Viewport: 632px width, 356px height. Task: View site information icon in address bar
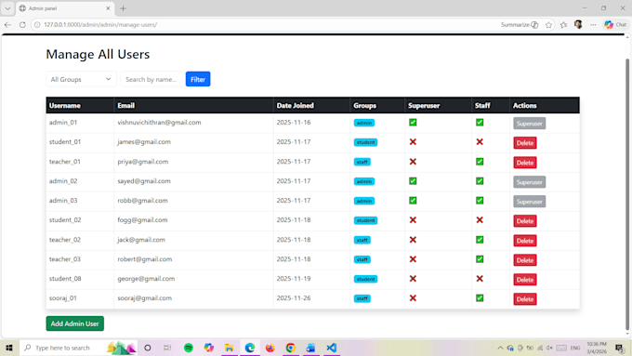pos(37,24)
